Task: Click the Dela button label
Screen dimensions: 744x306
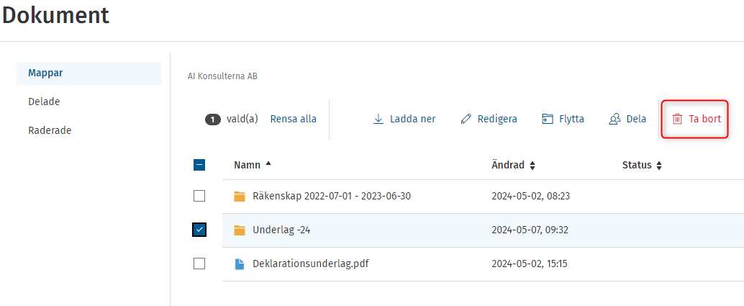Action: pyautogui.click(x=636, y=119)
